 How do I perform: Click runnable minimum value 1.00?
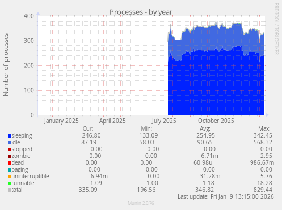(152, 183)
